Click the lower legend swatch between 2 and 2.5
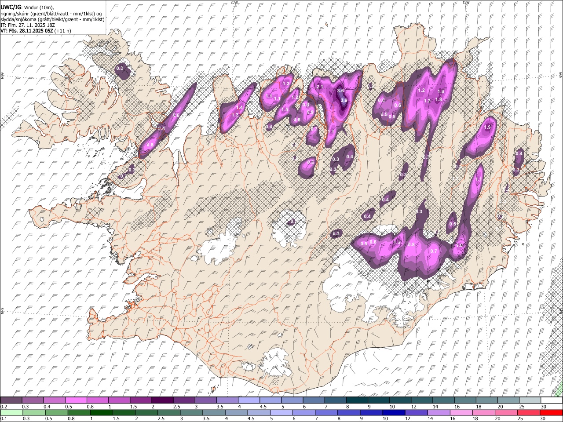This screenshot has height=422, width=563. coord(146,413)
